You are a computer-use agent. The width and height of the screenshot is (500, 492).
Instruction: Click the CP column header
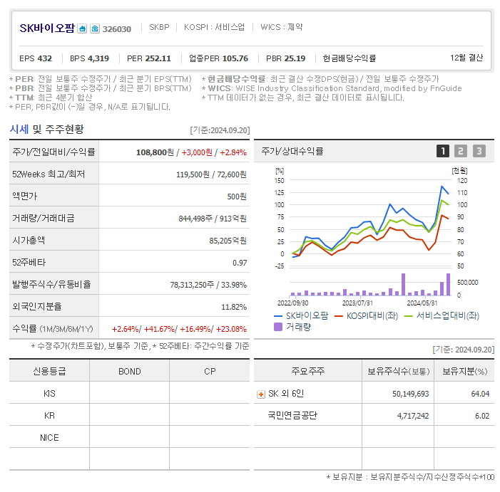click(x=210, y=372)
